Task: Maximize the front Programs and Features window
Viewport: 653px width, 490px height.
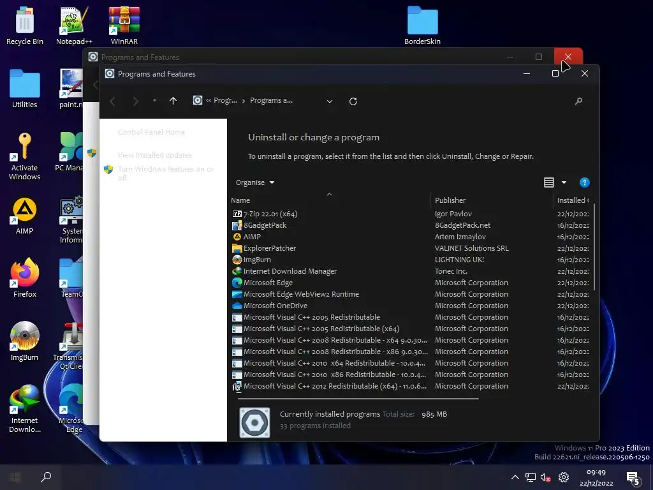Action: coord(555,74)
